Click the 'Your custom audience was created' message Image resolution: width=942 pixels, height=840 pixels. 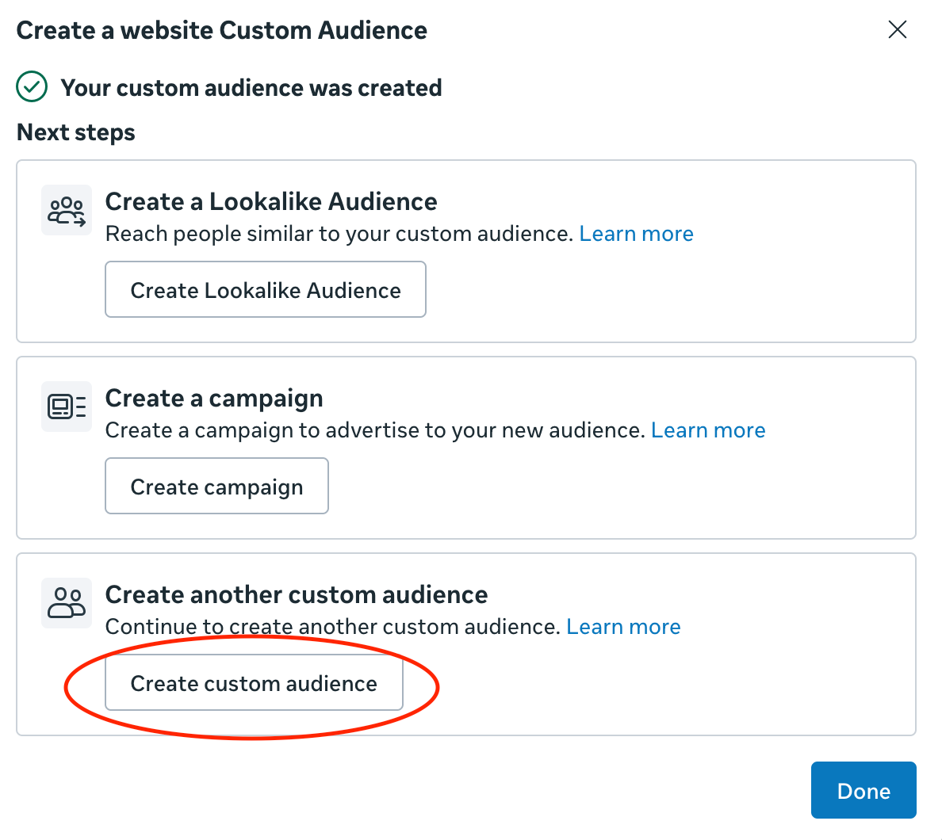(251, 88)
